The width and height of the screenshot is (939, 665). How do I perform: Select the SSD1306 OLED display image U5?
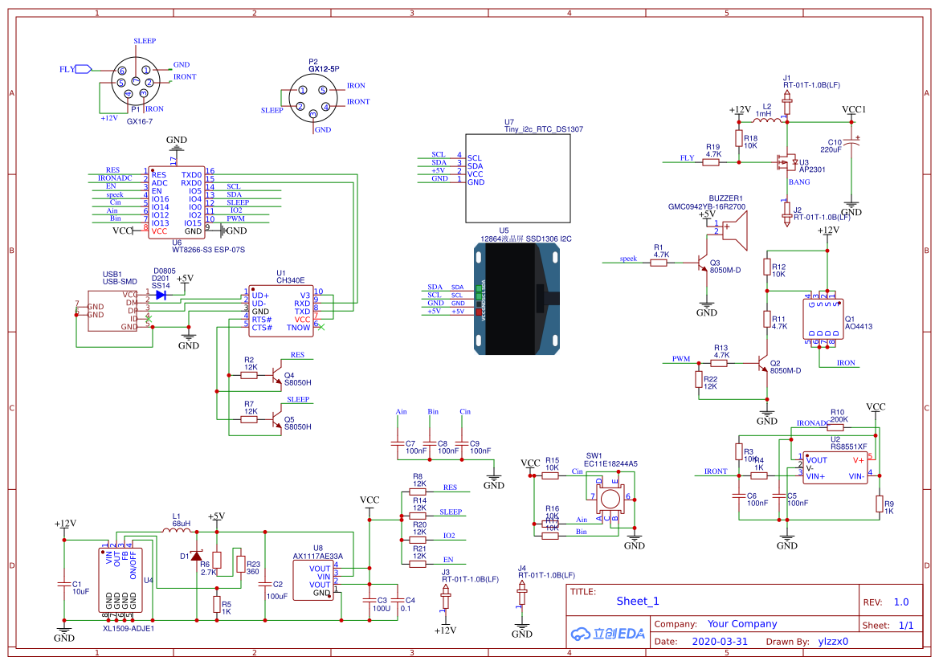click(x=518, y=299)
